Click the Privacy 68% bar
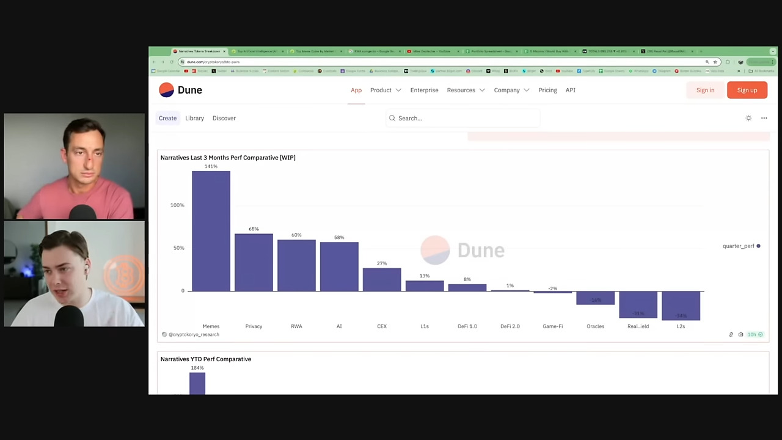782x440 pixels. coord(254,262)
